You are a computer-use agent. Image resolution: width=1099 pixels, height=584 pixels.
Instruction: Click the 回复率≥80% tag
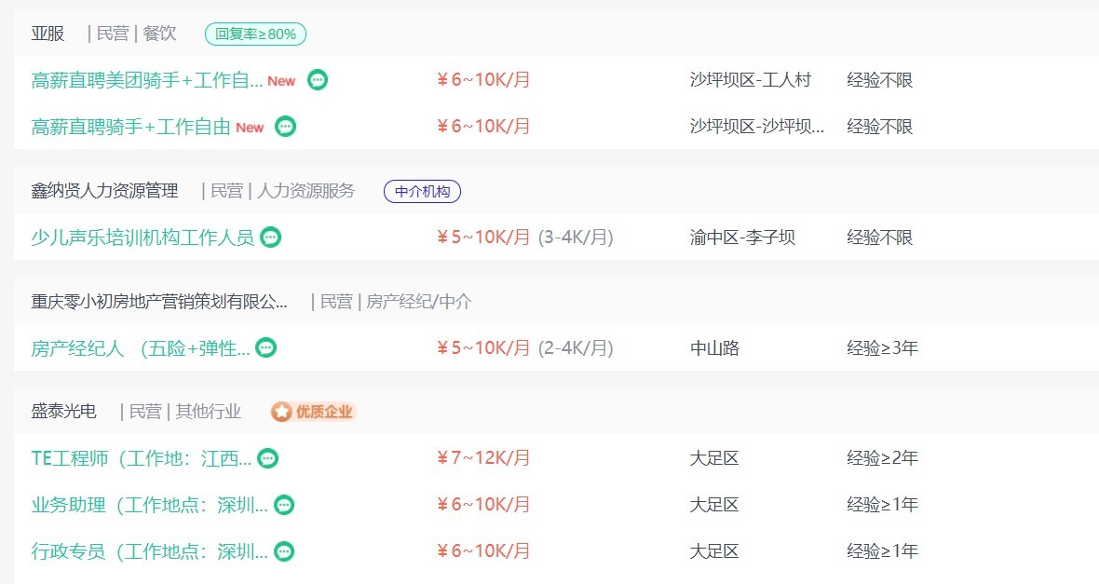[x=256, y=34]
